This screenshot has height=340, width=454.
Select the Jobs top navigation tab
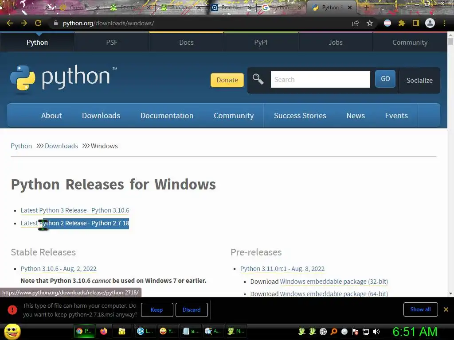(335, 42)
